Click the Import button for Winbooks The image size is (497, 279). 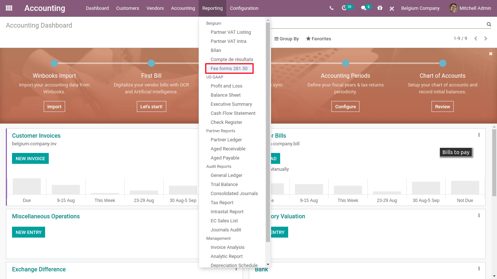pos(54,106)
